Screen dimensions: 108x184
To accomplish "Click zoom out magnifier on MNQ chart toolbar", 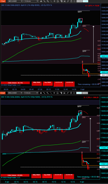I will coord(51,93).
